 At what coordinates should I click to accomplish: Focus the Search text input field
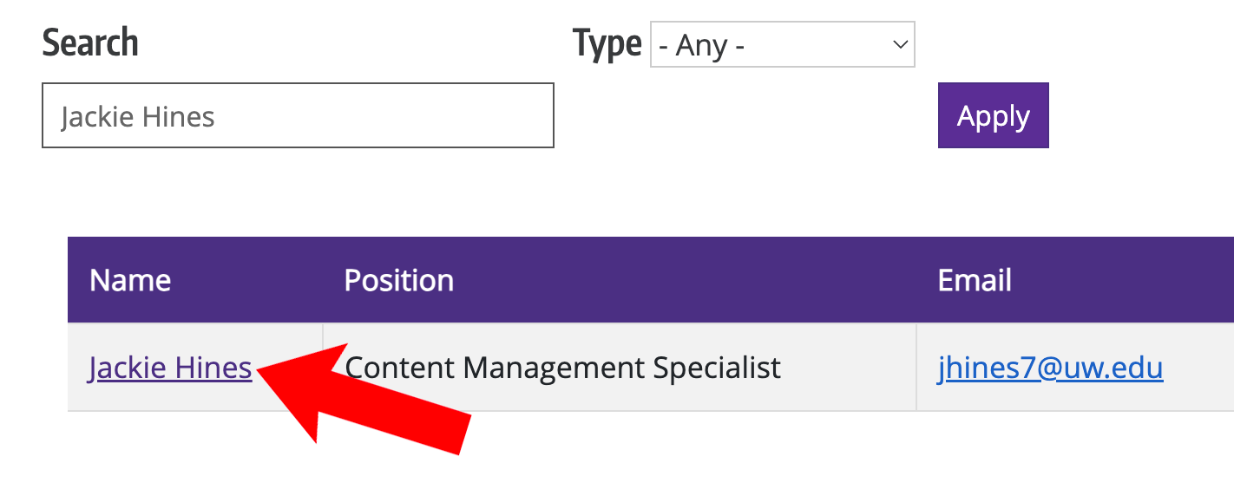(x=297, y=115)
